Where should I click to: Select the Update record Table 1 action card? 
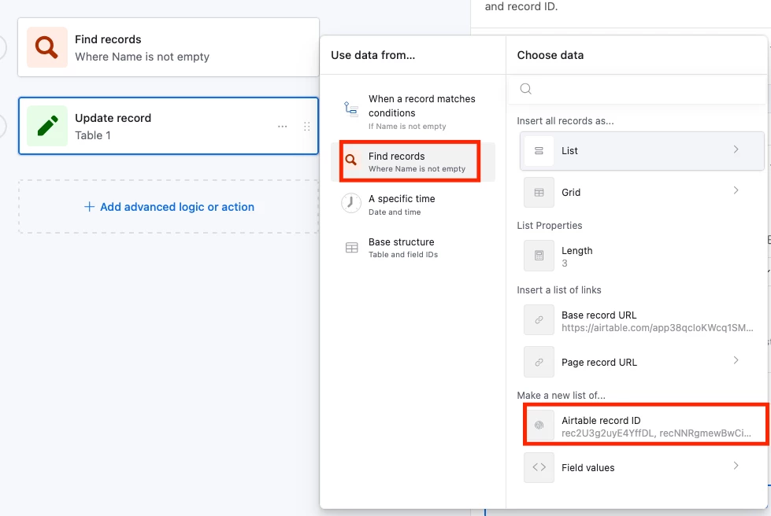(169, 126)
